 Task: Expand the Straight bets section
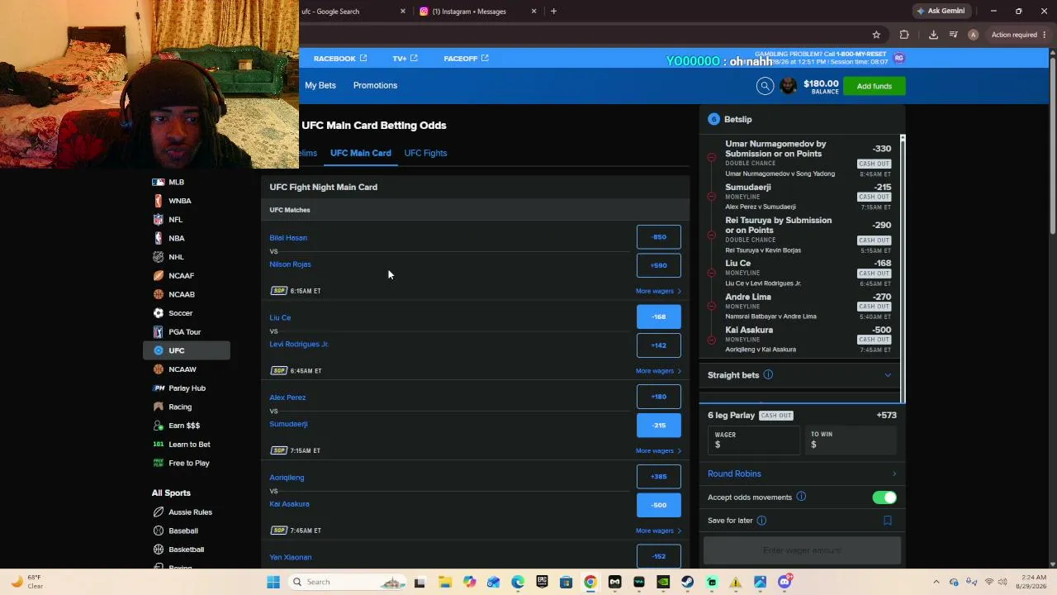pyautogui.click(x=888, y=375)
